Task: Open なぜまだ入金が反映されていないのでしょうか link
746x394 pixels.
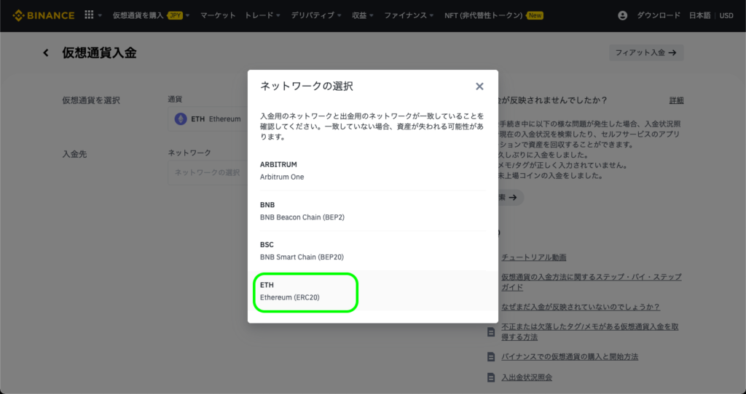Action: point(581,307)
